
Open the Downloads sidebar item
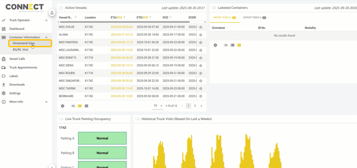[x=17, y=85]
